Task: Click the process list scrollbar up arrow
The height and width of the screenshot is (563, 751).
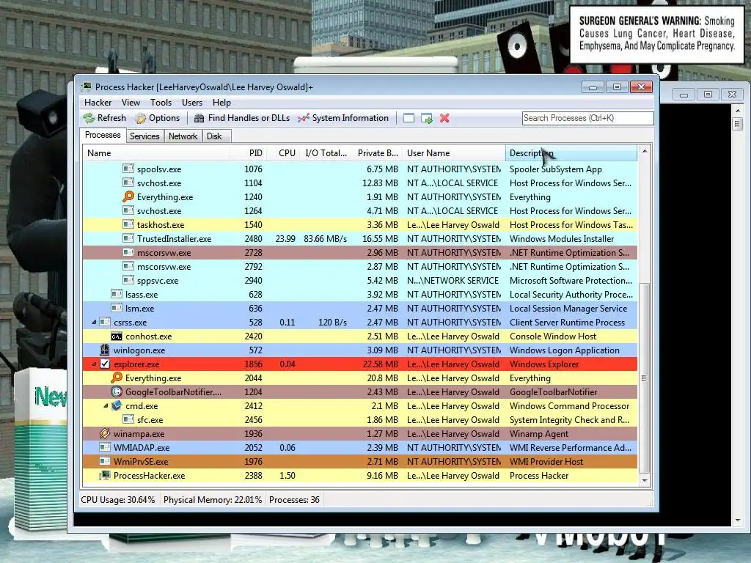Action: coord(645,151)
